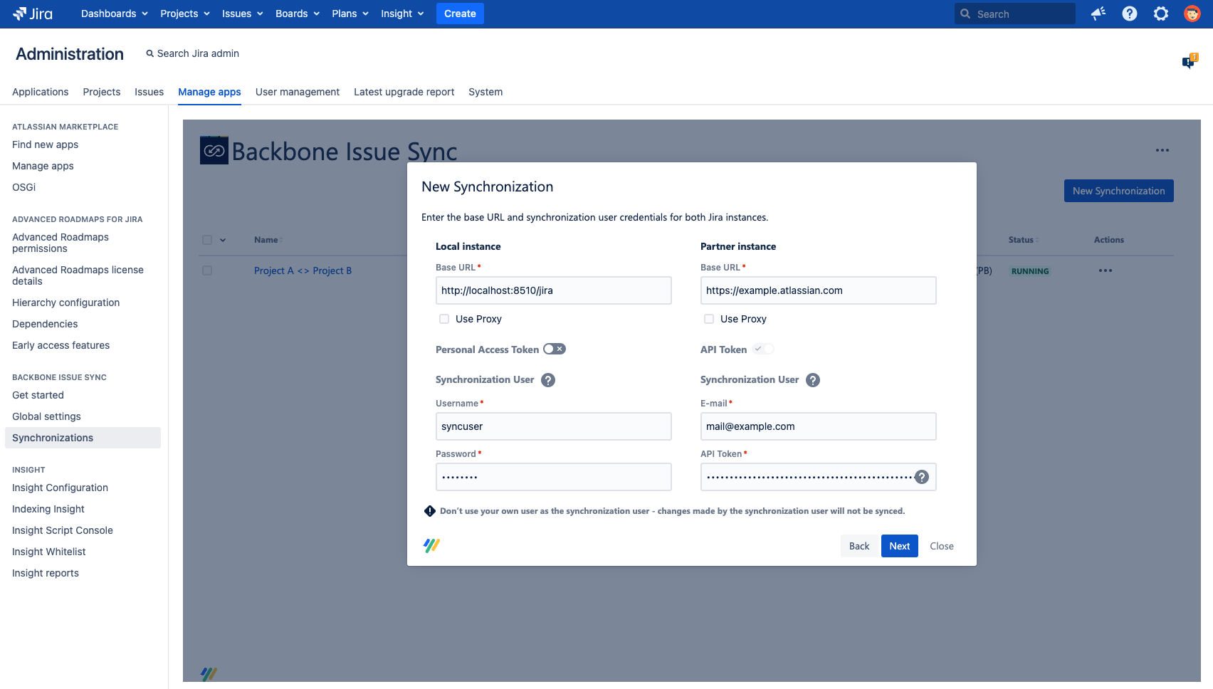Viewport: 1213px width, 689px height.
Task: Click the Next button
Action: pyautogui.click(x=899, y=546)
